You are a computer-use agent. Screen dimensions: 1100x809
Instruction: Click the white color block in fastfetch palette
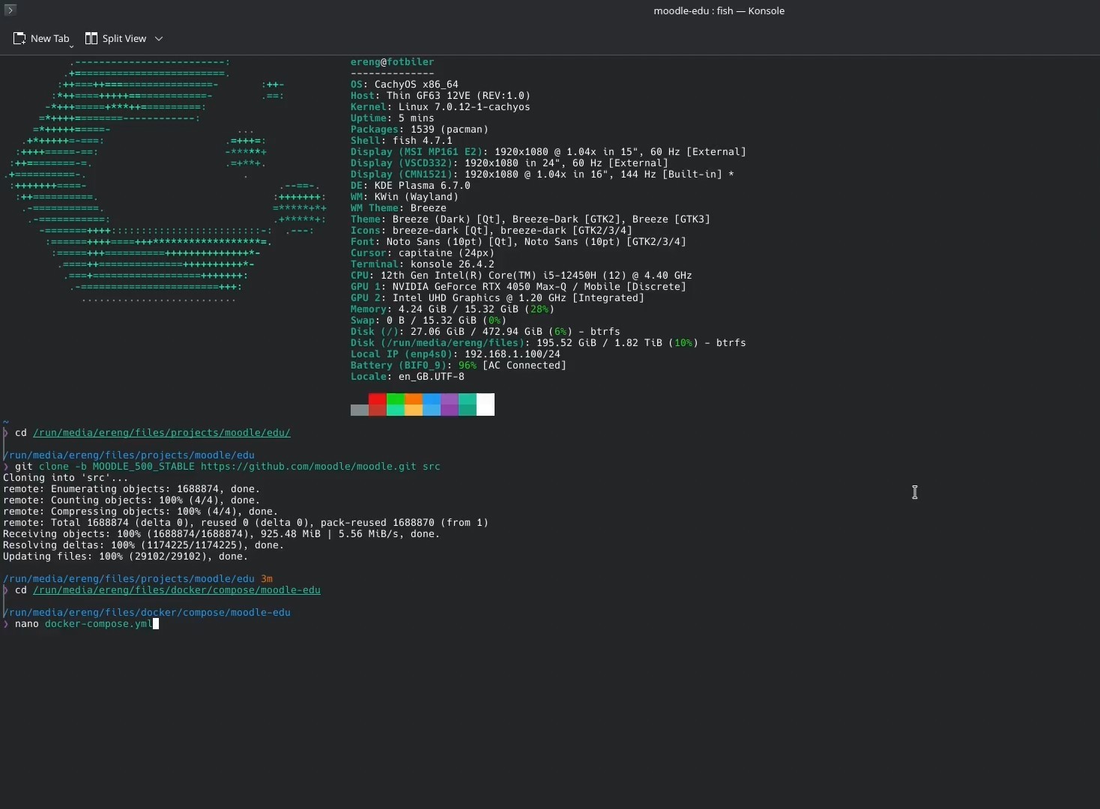click(x=486, y=404)
